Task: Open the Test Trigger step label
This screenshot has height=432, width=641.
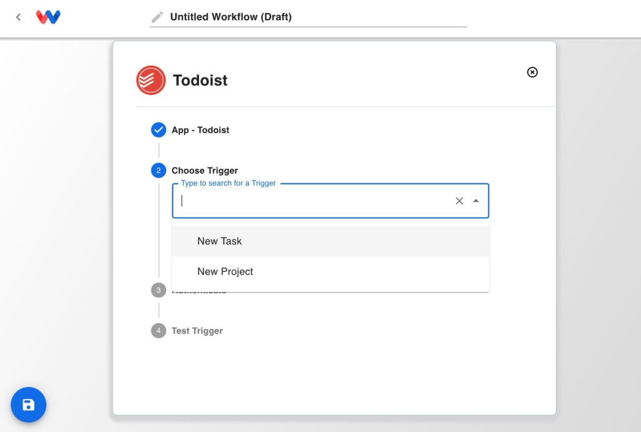Action: coord(197,331)
